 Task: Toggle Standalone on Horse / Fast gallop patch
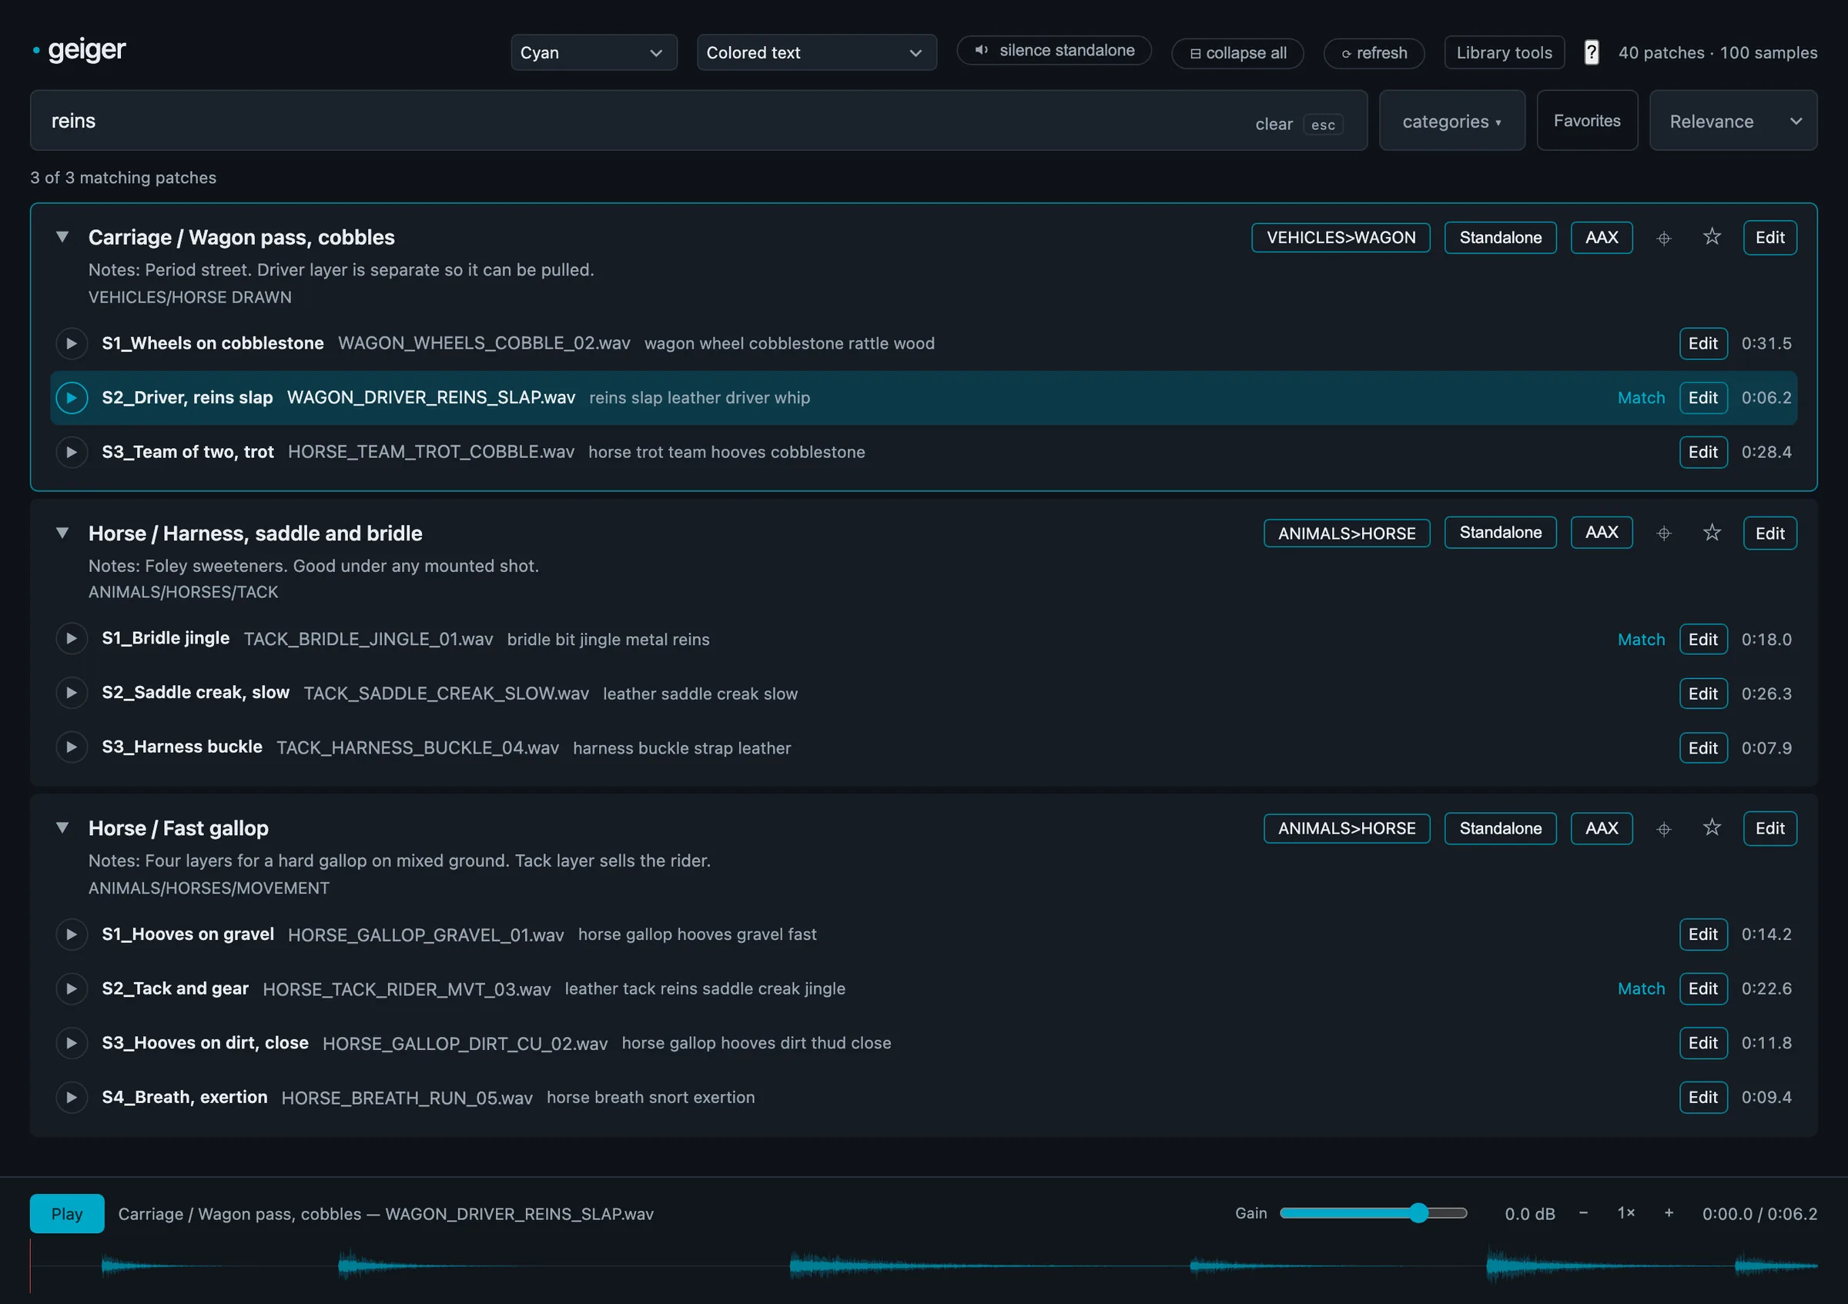pyautogui.click(x=1500, y=828)
